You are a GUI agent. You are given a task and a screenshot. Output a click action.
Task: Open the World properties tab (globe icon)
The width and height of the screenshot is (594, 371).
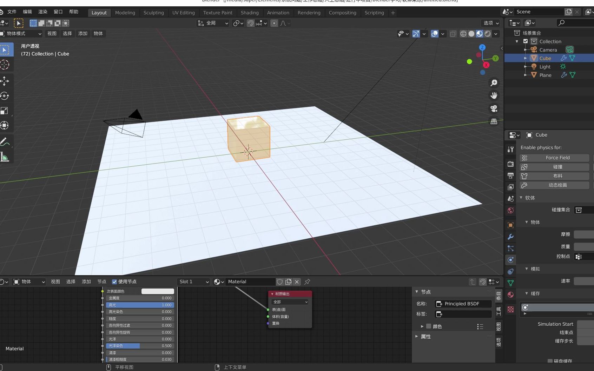pos(510,210)
